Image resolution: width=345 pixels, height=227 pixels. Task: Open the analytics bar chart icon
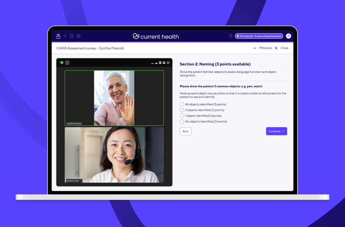pos(65,36)
